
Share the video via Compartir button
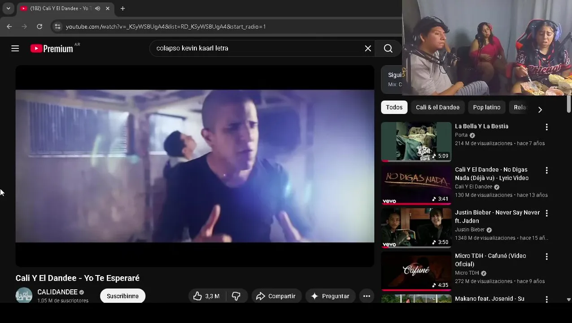[276, 296]
